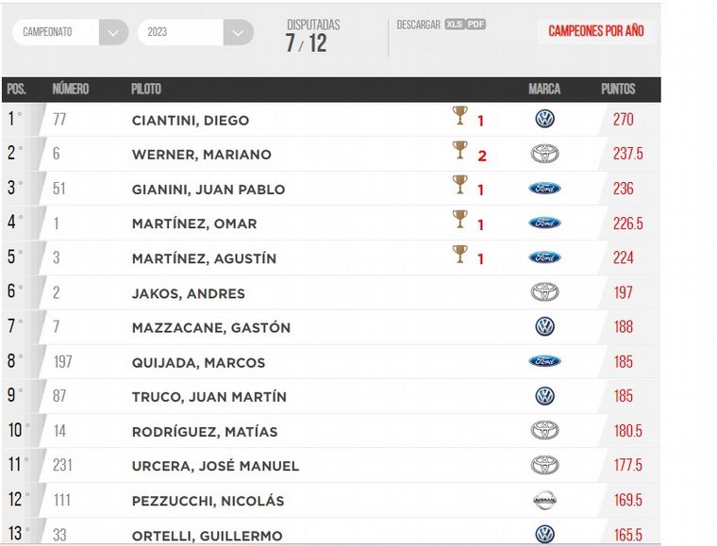Click the Volkswagen logo for Mazzacane, Gastón
The height and width of the screenshot is (546, 717).
(x=544, y=327)
